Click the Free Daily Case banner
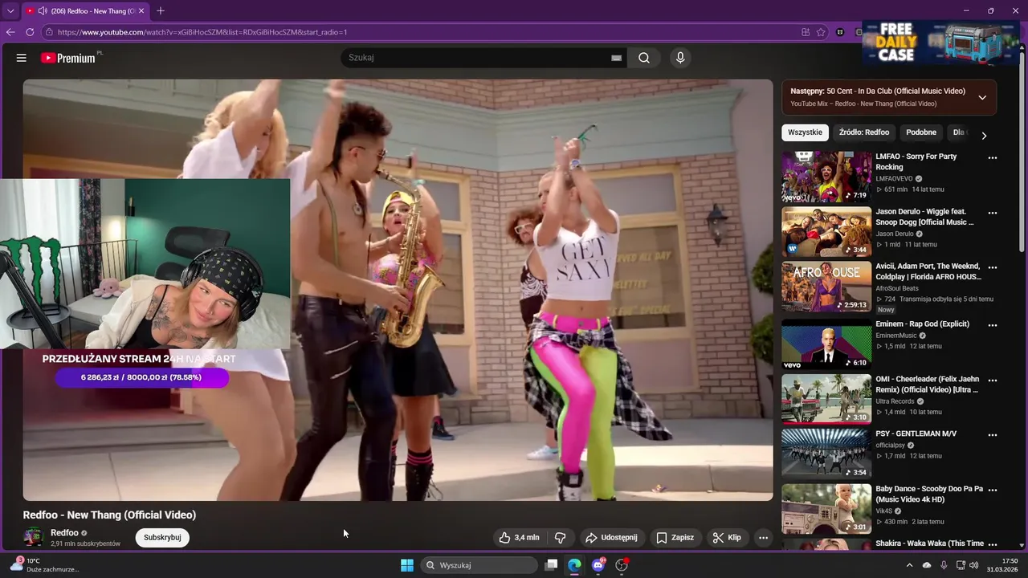Viewport: 1028px width, 578px height. (940, 43)
